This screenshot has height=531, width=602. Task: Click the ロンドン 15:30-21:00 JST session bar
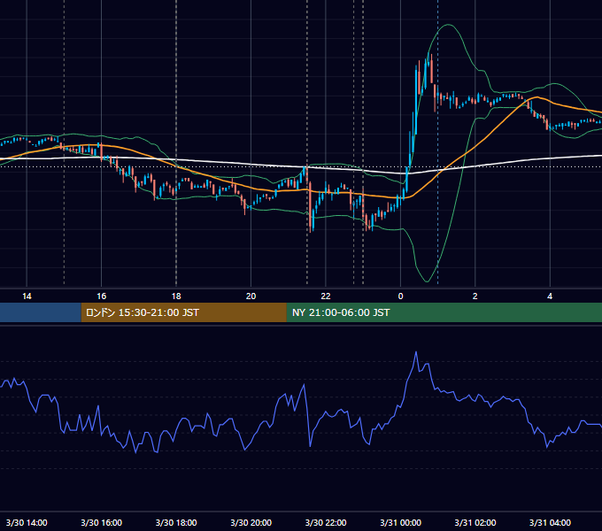tap(183, 312)
